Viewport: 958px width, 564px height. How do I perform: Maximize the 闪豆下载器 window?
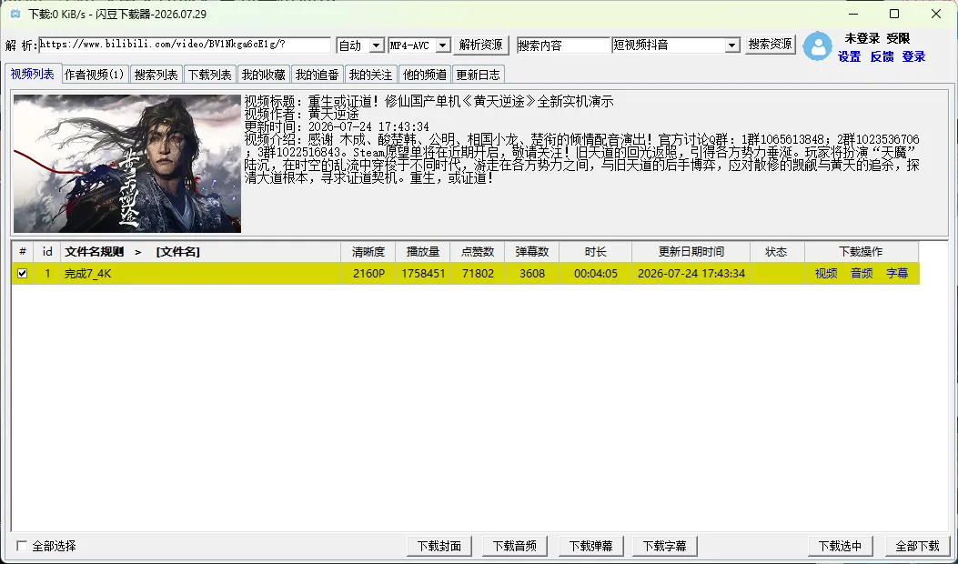pos(894,14)
